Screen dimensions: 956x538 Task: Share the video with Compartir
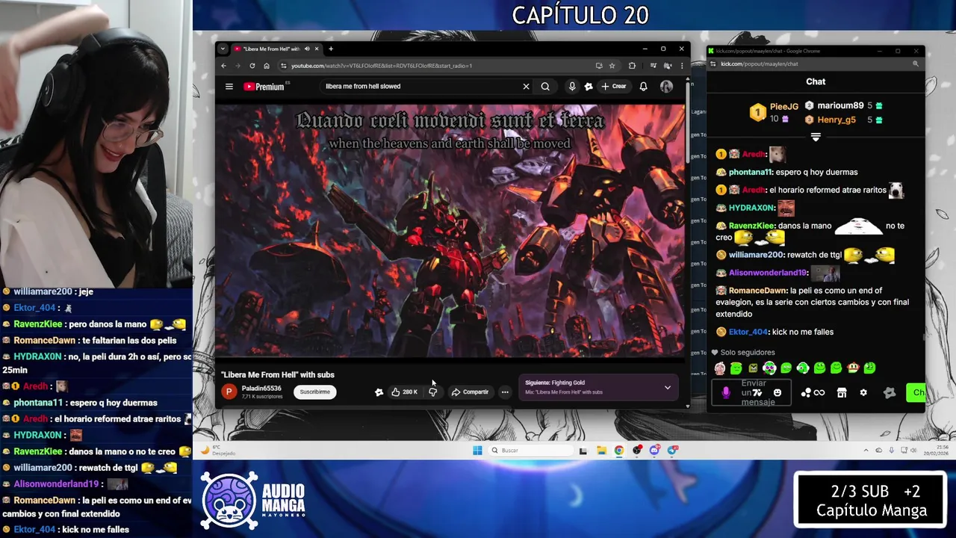pos(470,392)
